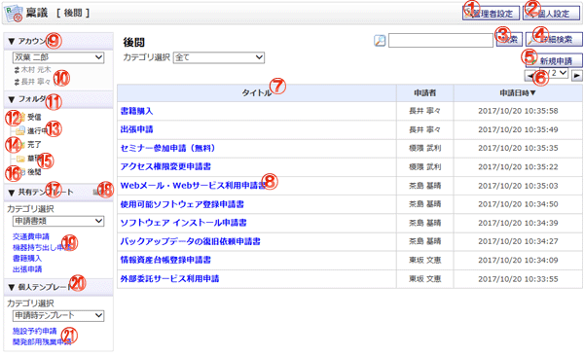Open the 書籍購入 shared template in sidebar
This screenshot has height=356, width=584.
pos(27,258)
